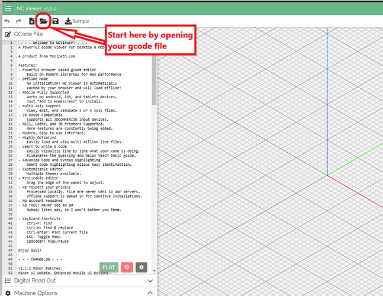Image resolution: width=383 pixels, height=296 pixels.
Task: Create a new GCode file
Action: click(x=32, y=21)
